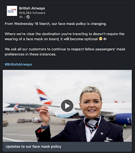135x153 pixels.
Task: Click the paragraph starting 'Where we're clear'
Action: click(x=64, y=36)
